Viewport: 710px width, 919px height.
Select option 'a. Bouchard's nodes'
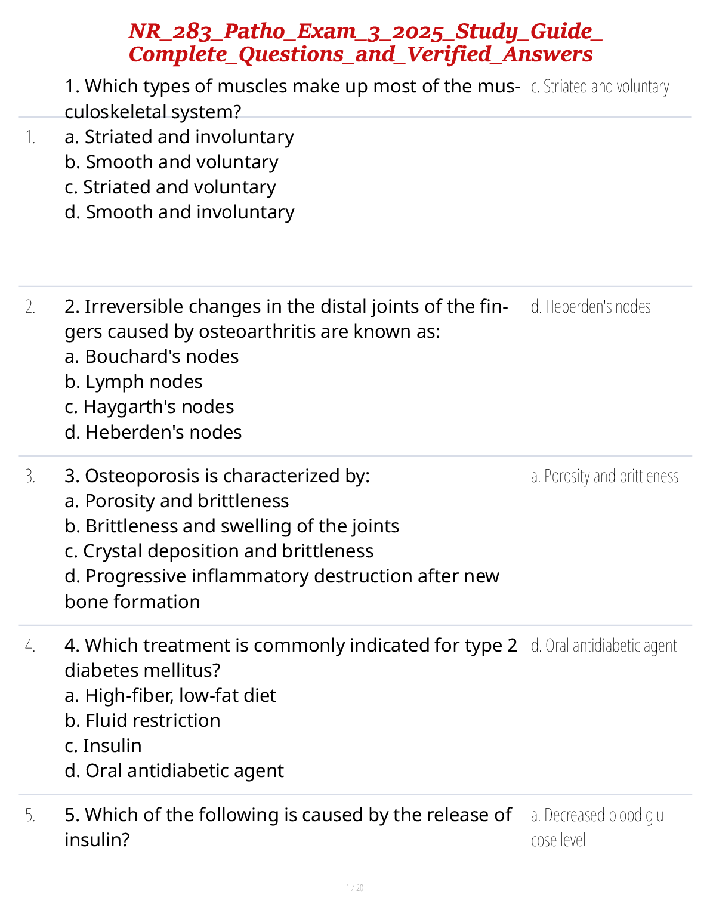pyautogui.click(x=152, y=357)
